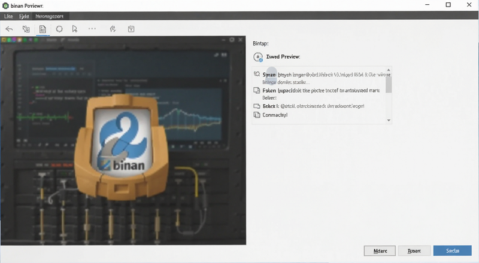Open the three-dots more options
Viewport: 479px width, 263px height.
92,29
